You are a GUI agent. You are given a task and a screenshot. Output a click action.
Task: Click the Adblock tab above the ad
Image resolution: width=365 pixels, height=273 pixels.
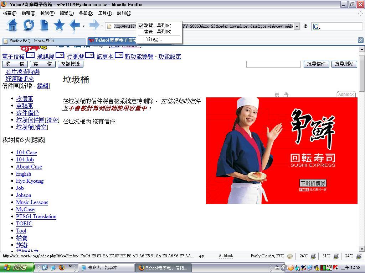[346, 94]
